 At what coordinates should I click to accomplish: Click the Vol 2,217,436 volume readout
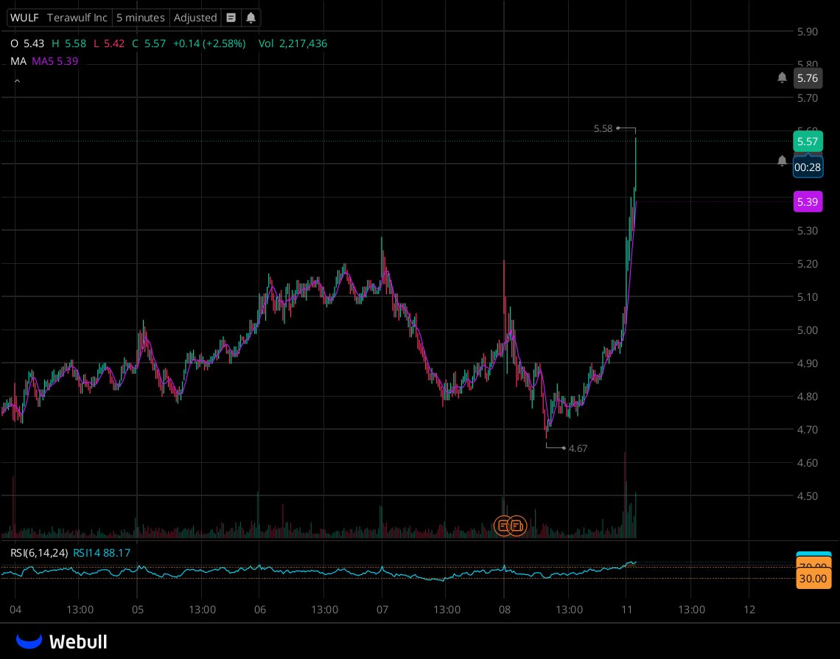pos(293,43)
